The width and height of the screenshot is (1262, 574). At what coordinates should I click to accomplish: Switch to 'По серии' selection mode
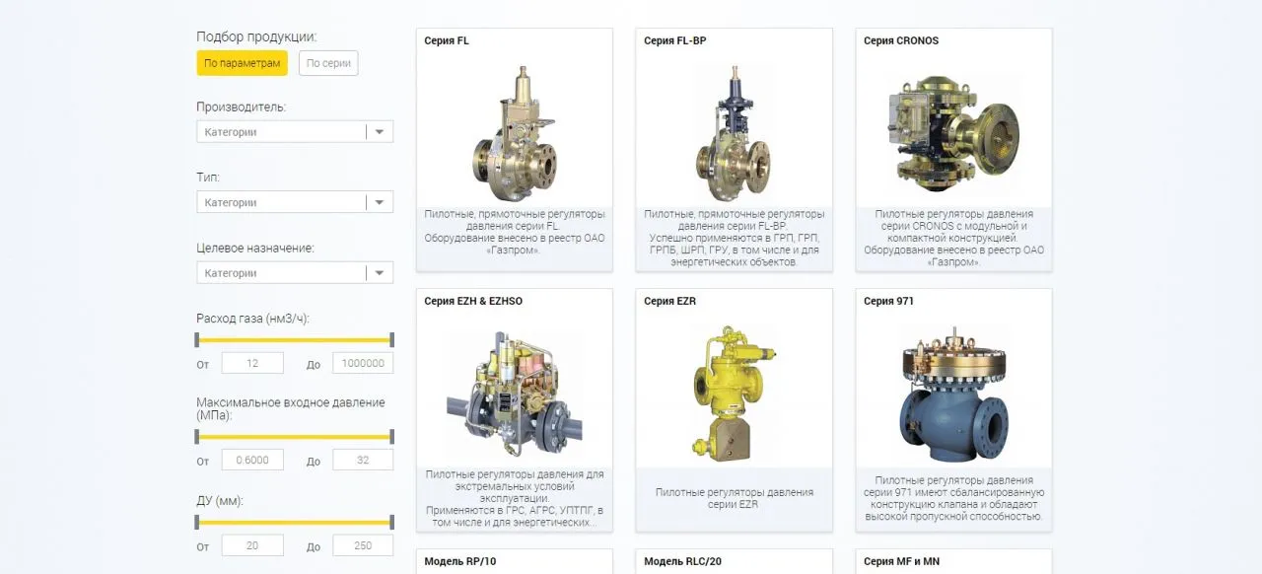[328, 63]
